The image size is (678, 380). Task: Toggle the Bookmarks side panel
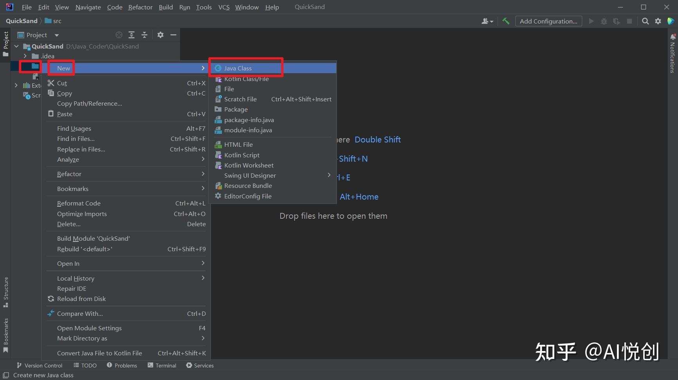pyautogui.click(x=6, y=335)
